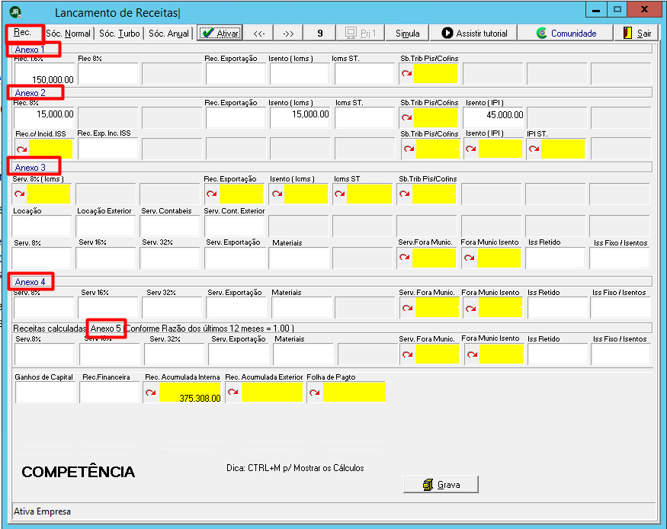
Task: Save entries with the Grava button
Action: tap(441, 484)
